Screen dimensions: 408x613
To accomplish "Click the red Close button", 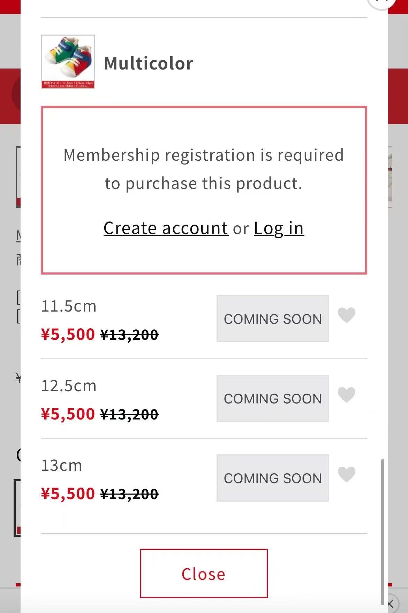I will [x=204, y=573].
